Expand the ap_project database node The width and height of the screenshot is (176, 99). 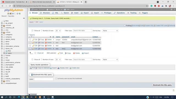(2, 23)
